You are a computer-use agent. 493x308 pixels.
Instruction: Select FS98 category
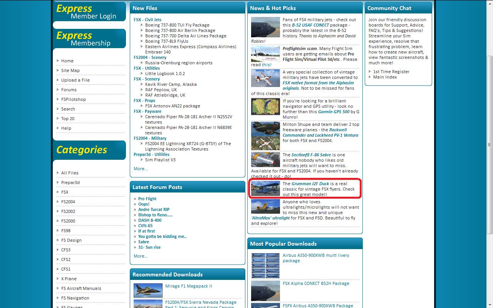pyautogui.click(x=66, y=231)
